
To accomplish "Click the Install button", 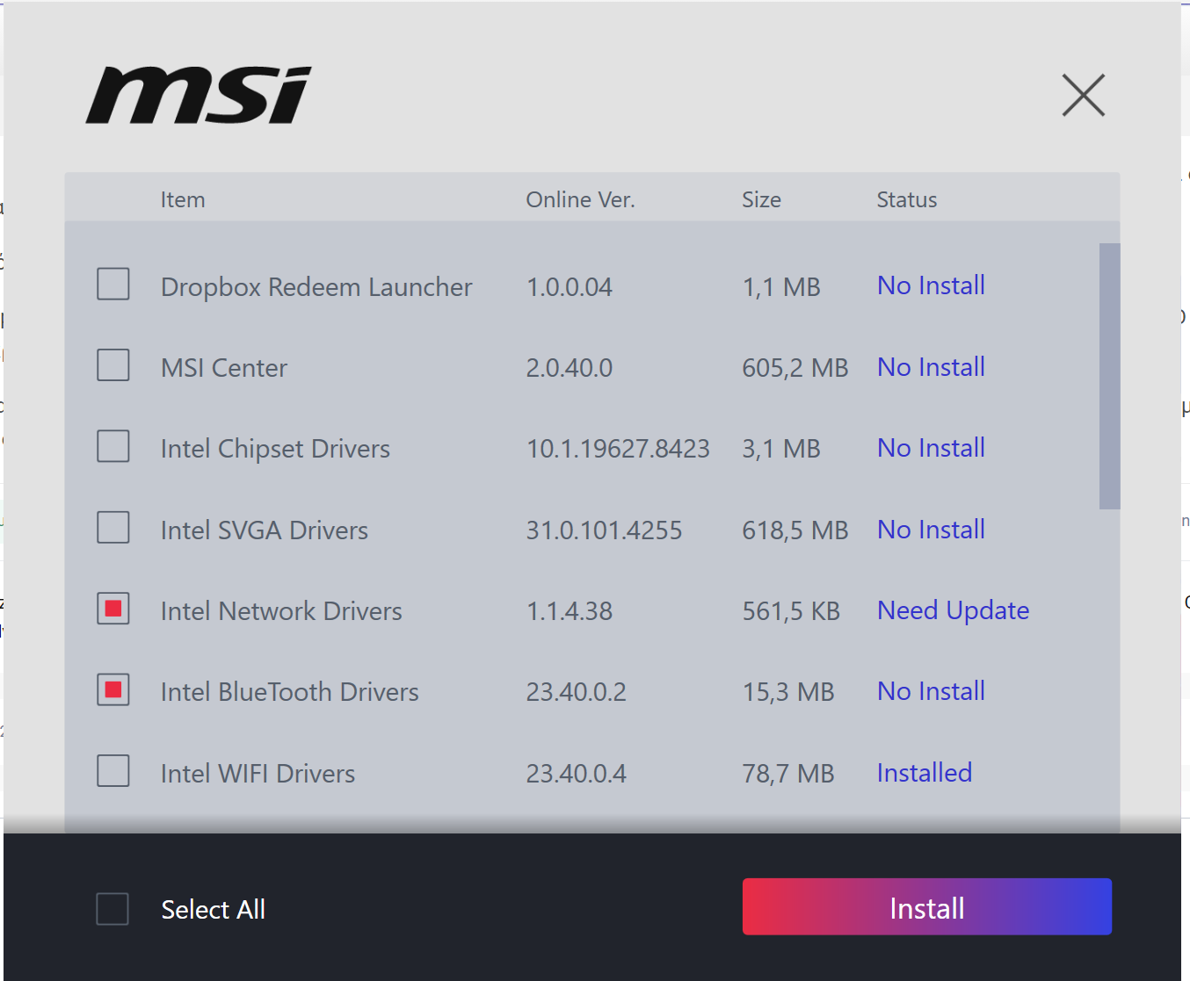I will click(927, 906).
